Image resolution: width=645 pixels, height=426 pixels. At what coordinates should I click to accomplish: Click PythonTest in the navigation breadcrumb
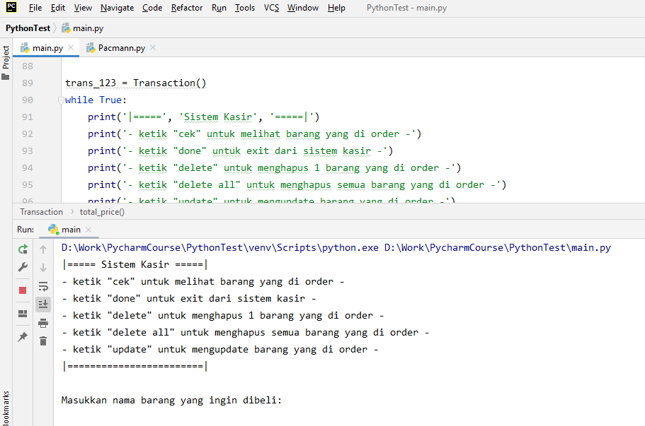tap(28, 28)
